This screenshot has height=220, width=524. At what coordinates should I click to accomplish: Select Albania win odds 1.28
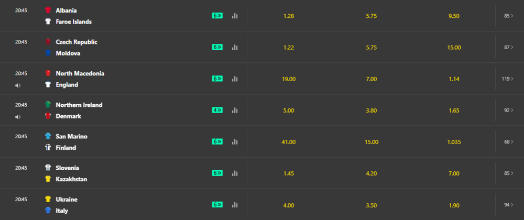point(289,16)
